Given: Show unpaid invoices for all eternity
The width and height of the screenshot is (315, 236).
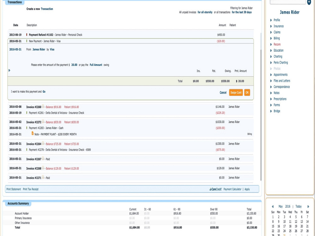Looking at the screenshot, I should point(205,12).
